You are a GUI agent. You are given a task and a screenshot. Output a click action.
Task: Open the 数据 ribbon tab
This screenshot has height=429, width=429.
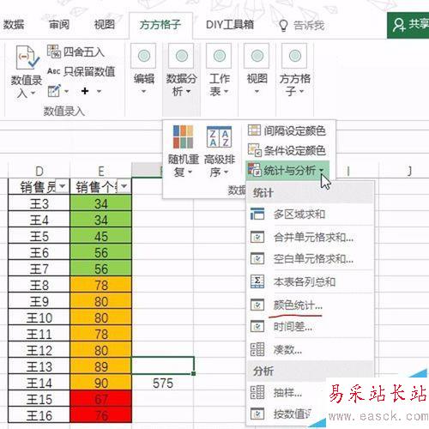coord(13,25)
